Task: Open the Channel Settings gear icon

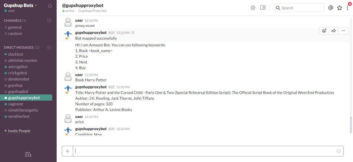Action: pos(253,8)
